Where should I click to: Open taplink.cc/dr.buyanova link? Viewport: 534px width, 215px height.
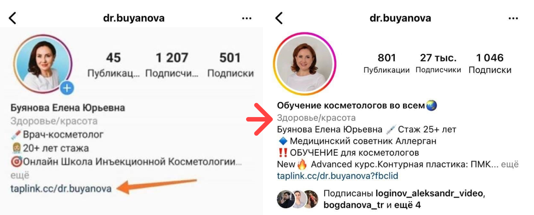[61, 188]
